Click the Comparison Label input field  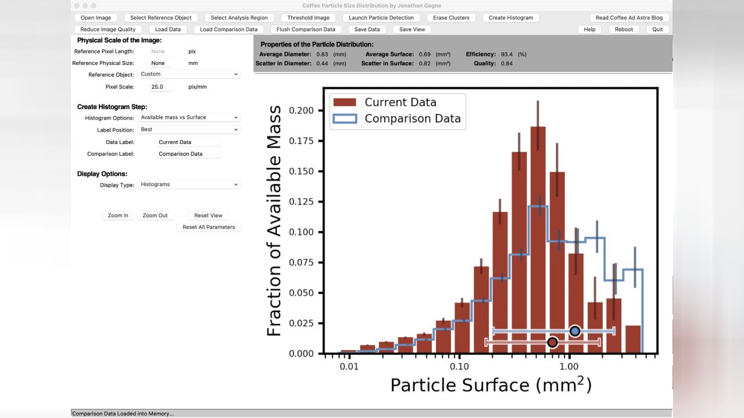pos(189,154)
